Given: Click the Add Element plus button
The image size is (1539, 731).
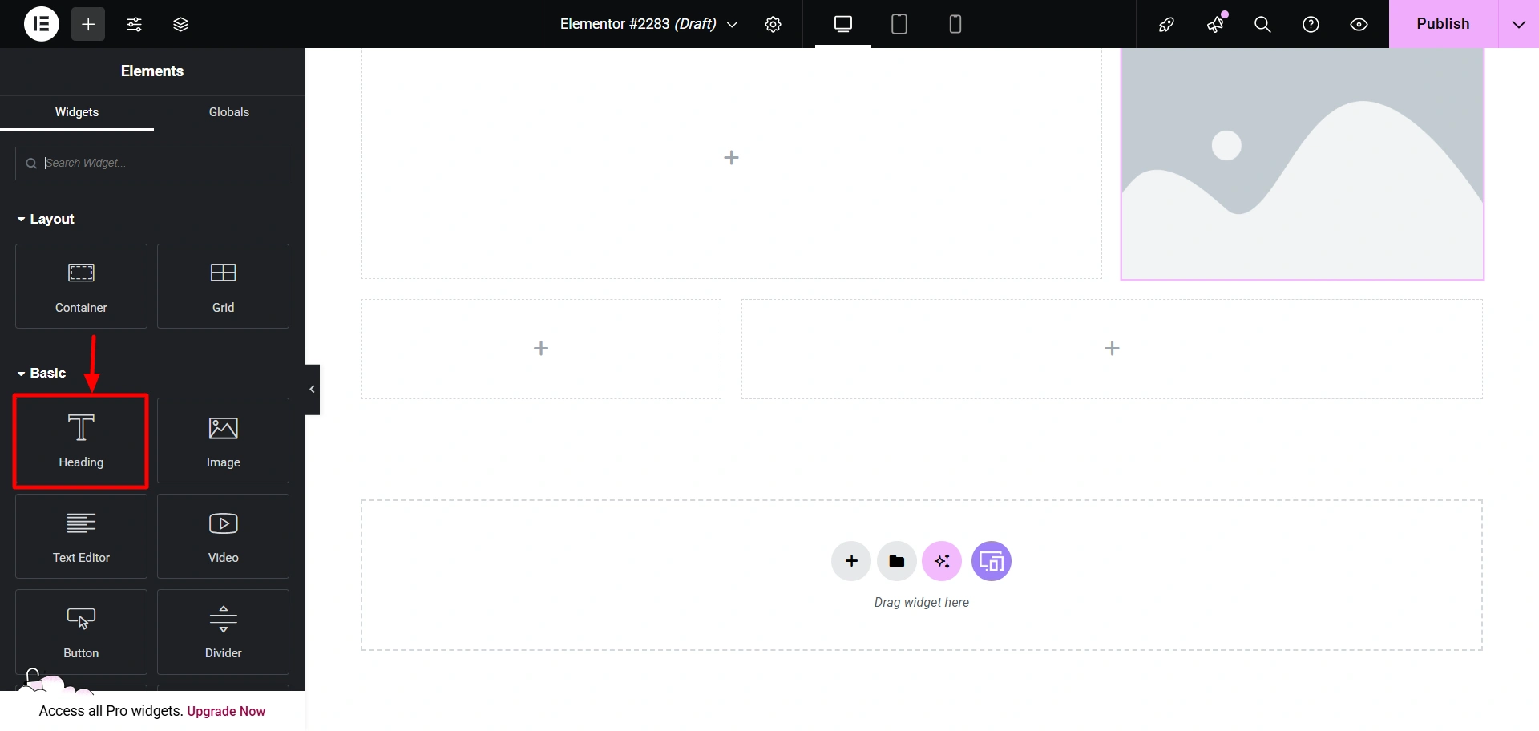Looking at the screenshot, I should click(x=88, y=24).
